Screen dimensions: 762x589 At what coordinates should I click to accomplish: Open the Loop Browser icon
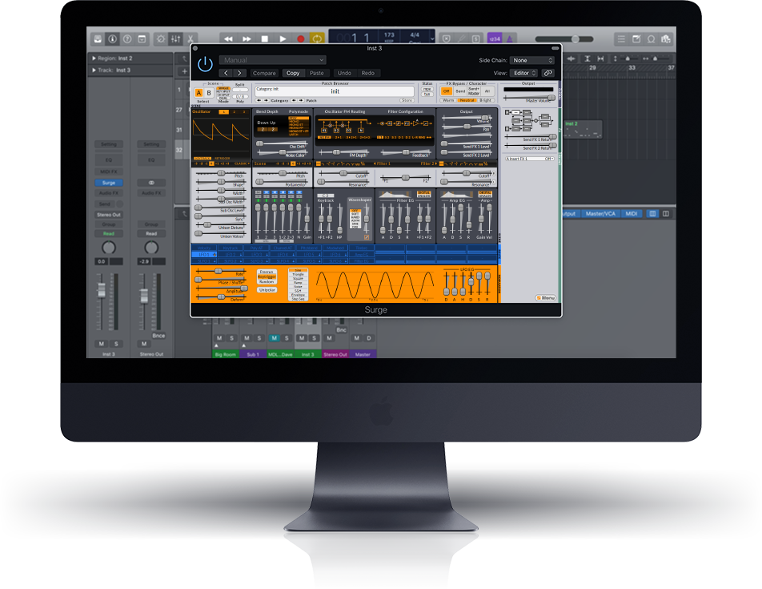(651, 39)
